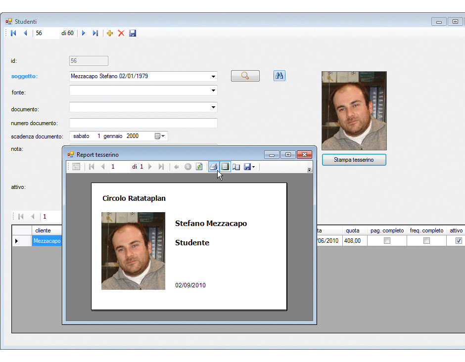
Task: Save data with floppy disk icon in Studenti toolbar
Action: (x=133, y=33)
